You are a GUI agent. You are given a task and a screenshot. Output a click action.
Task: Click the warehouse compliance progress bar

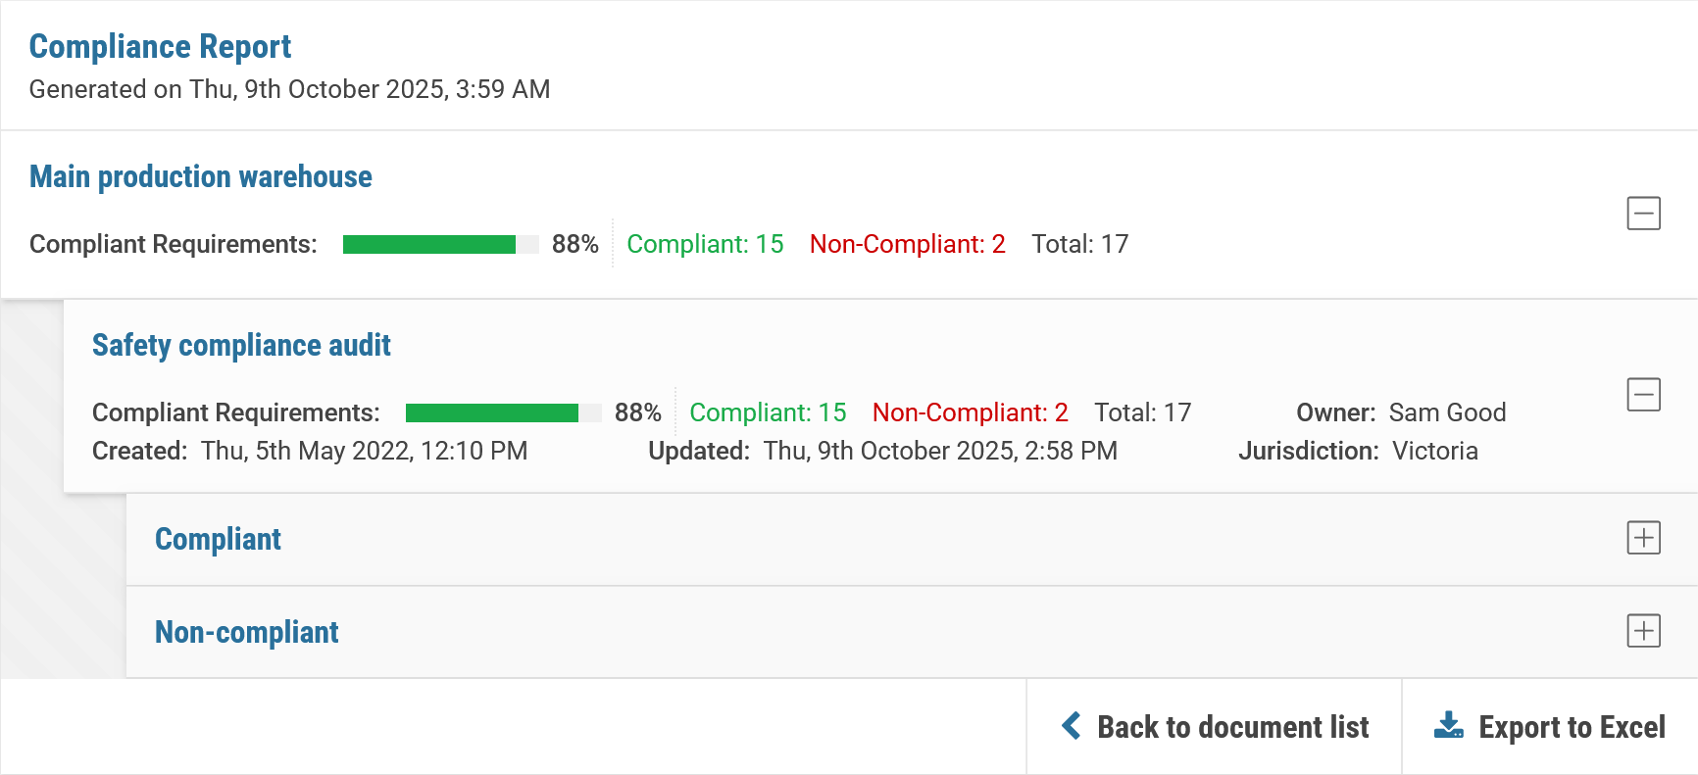441,244
